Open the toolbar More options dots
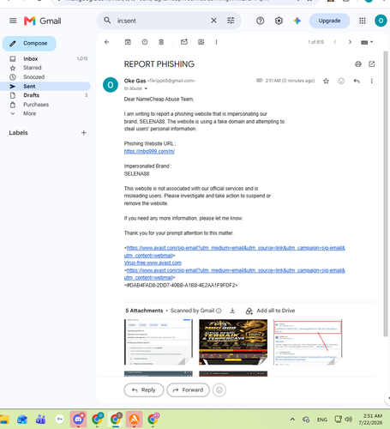Image resolution: width=390 pixels, height=429 pixels. [x=216, y=42]
